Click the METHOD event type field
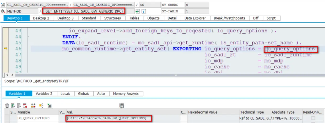Image resolution: width=325 pixels, height=123 pixels. pos(23,11)
